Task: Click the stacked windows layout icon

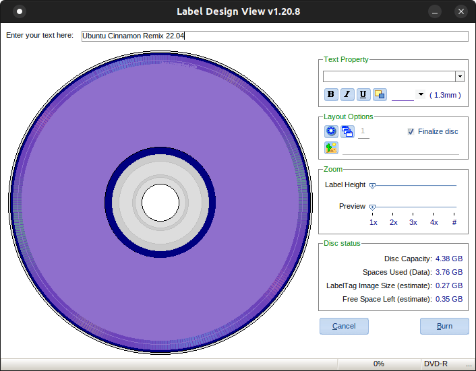Action: [x=347, y=132]
